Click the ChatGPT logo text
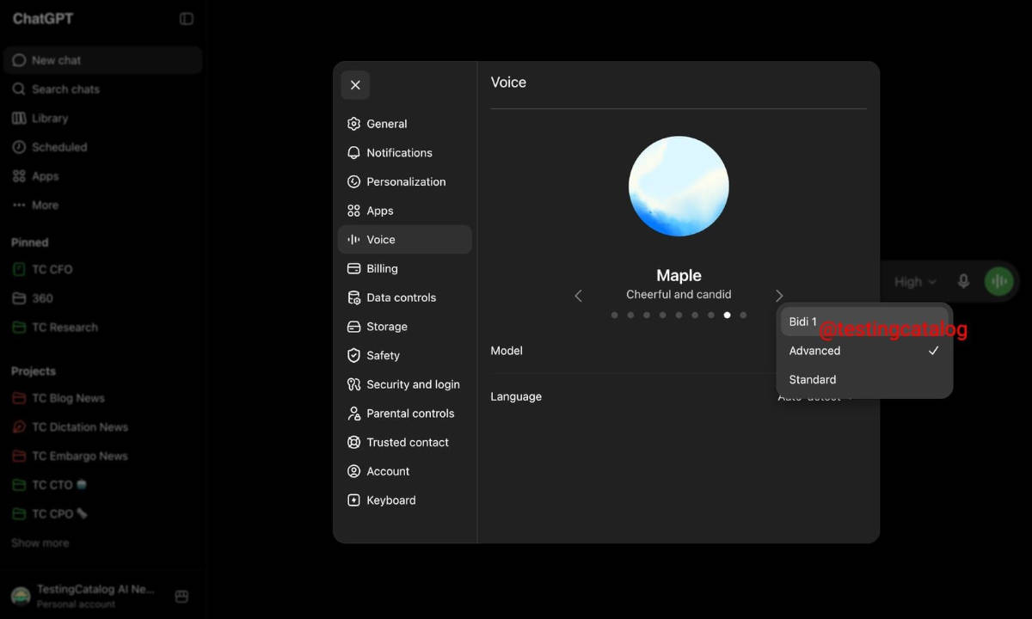The width and height of the screenshot is (1032, 619). (x=42, y=18)
